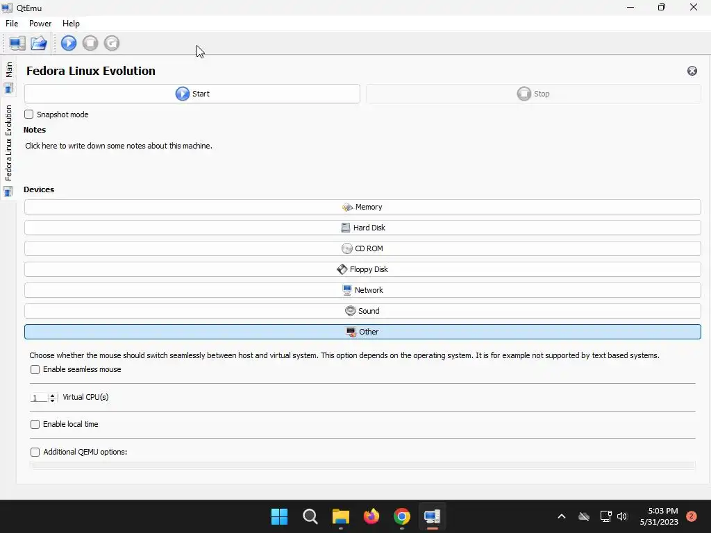Enable Snapshot mode checkbox
711x533 pixels.
click(29, 115)
